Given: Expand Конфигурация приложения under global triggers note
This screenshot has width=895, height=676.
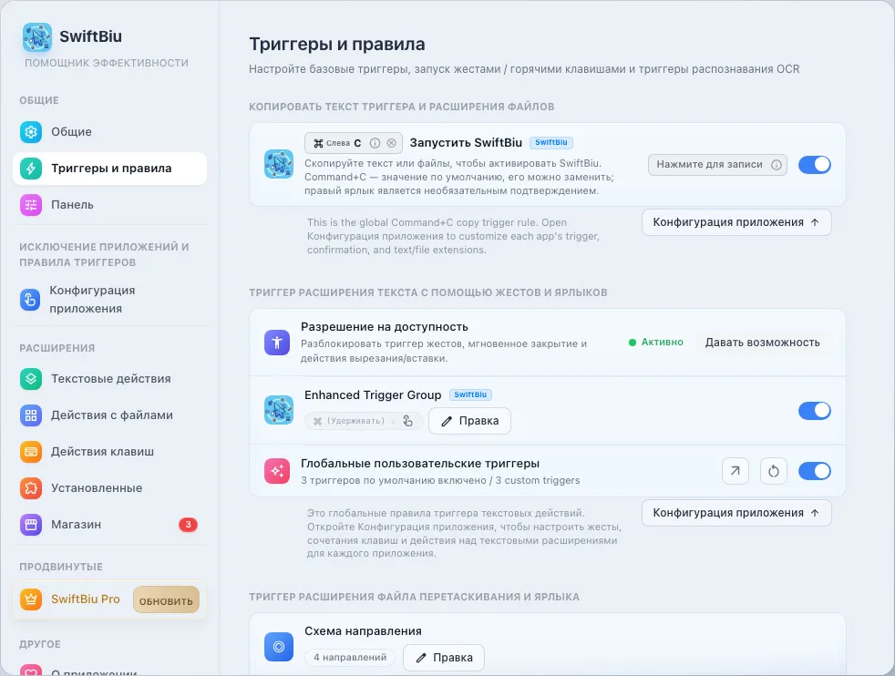Looking at the screenshot, I should tap(736, 513).
